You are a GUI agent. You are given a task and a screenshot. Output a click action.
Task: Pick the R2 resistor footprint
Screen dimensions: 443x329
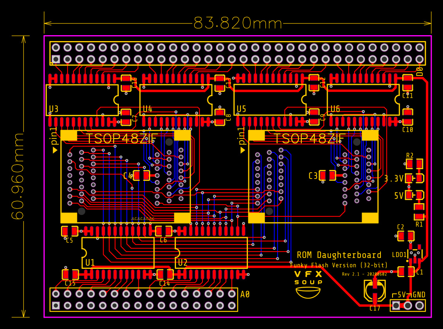click(414, 164)
